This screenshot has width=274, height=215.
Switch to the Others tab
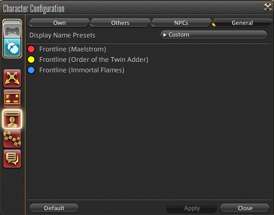point(120,23)
